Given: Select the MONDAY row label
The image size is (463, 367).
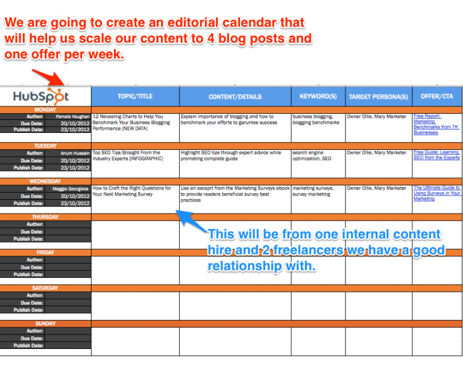Looking at the screenshot, I should coord(45,109).
